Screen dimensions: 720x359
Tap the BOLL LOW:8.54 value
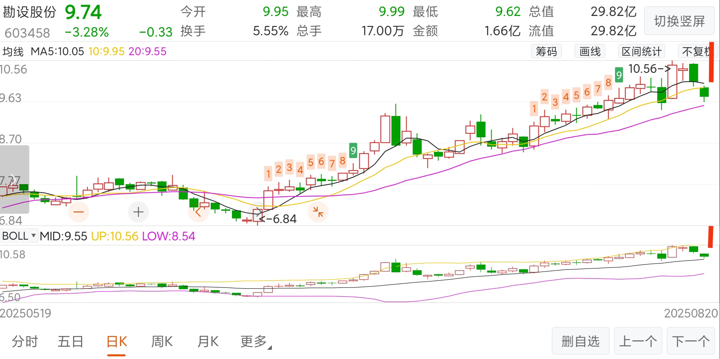(x=169, y=236)
